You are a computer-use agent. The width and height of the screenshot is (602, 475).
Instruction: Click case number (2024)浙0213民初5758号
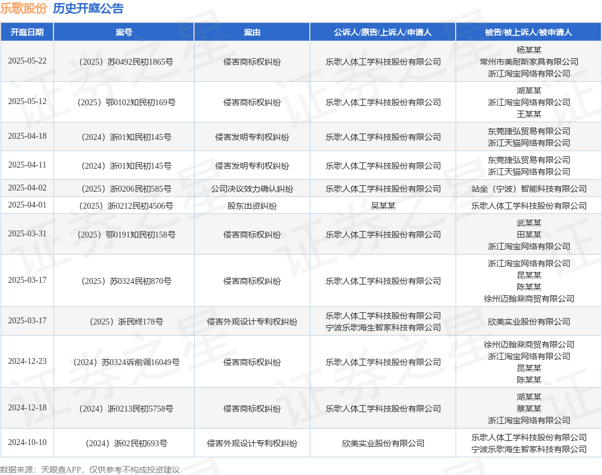click(x=124, y=409)
